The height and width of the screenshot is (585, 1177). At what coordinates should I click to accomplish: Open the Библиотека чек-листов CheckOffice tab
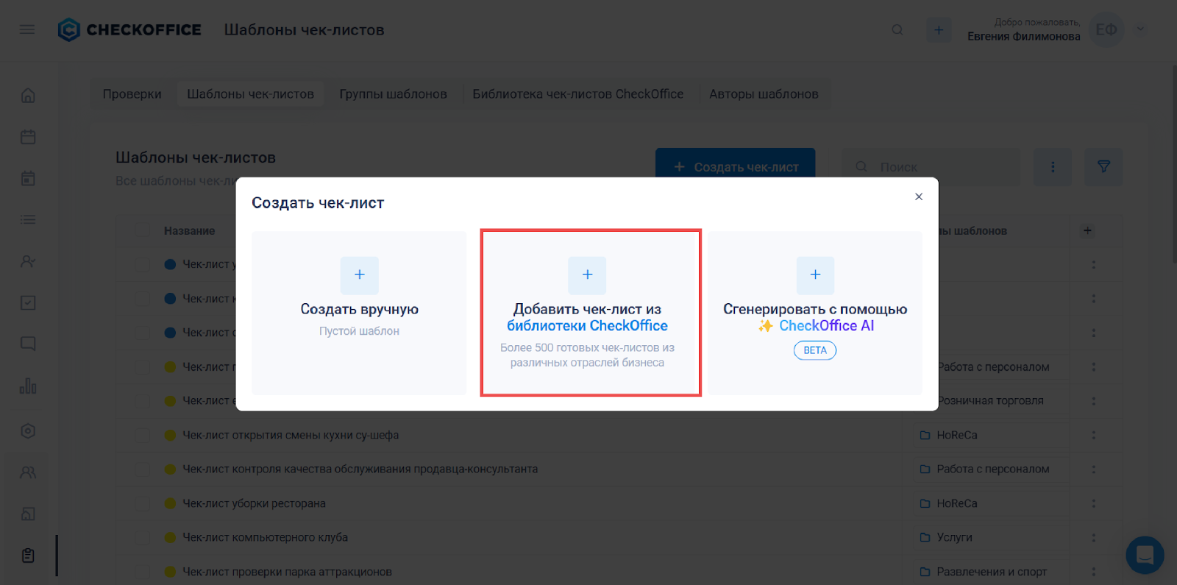point(578,94)
